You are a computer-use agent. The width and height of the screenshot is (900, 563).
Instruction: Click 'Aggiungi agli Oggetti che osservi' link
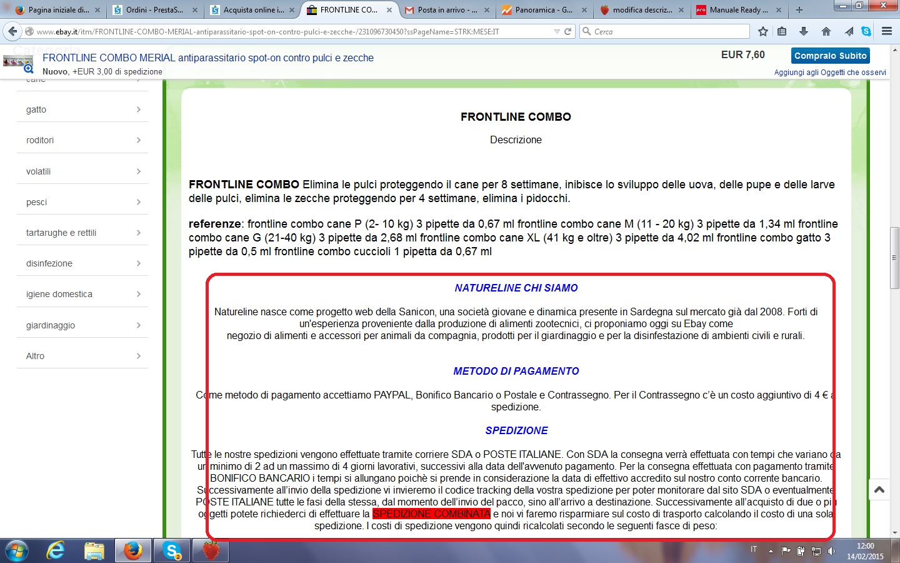pos(830,73)
